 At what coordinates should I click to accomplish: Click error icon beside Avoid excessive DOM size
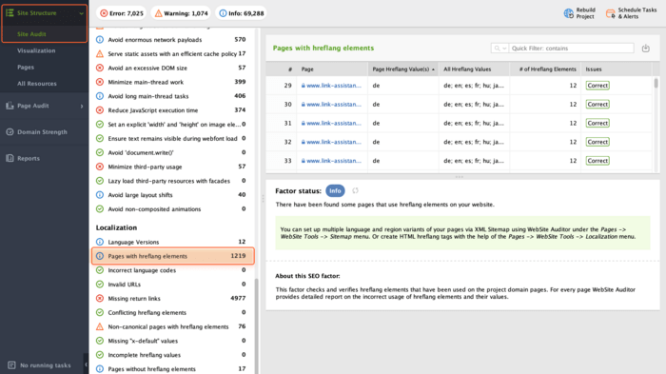click(100, 68)
